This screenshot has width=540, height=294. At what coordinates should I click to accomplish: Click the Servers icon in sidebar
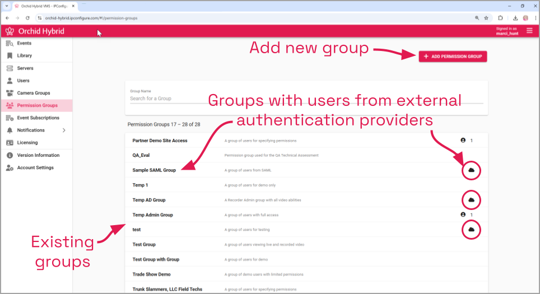(10, 68)
